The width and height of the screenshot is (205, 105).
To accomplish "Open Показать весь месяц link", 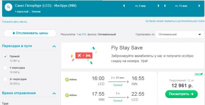I will click(x=15, y=22).
